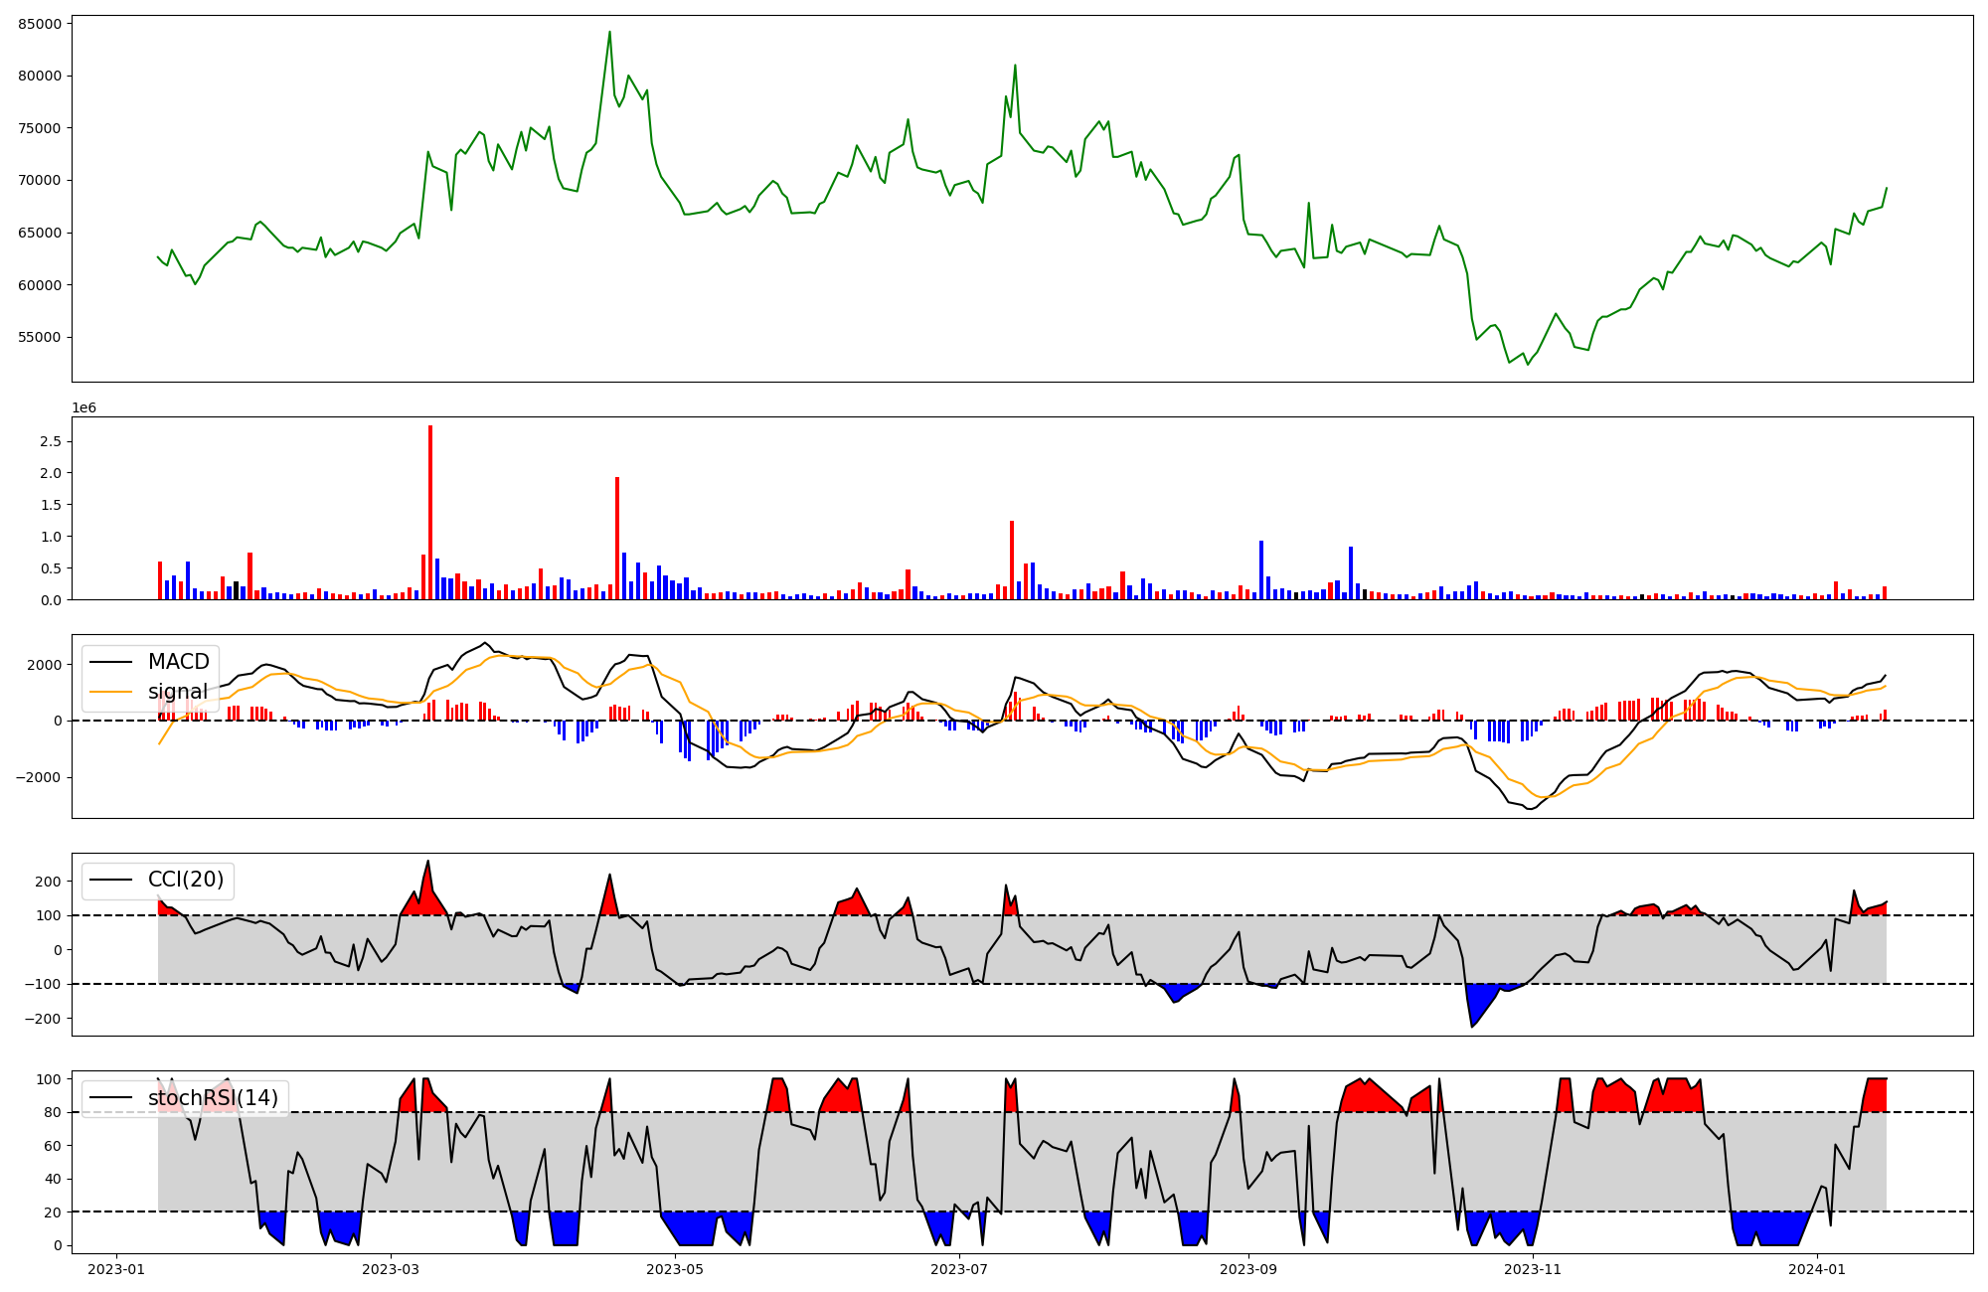The width and height of the screenshot is (1988, 1292).
Task: Click the 1e6 volume scale label
Action: [x=83, y=408]
